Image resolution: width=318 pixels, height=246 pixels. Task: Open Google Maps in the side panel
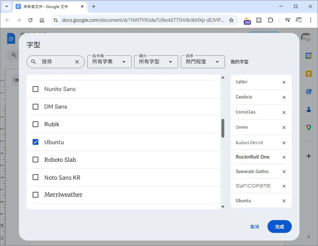click(x=309, y=127)
